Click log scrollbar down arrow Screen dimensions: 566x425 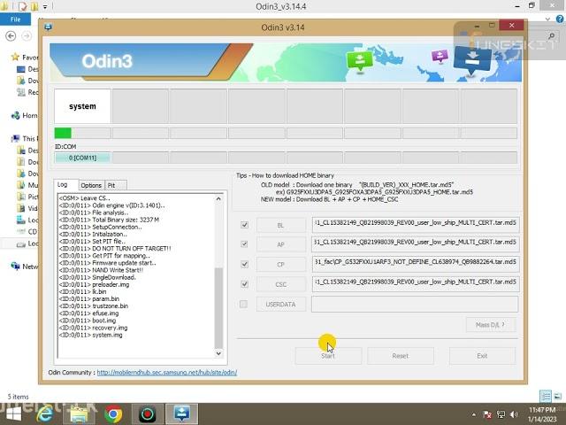click(218, 353)
